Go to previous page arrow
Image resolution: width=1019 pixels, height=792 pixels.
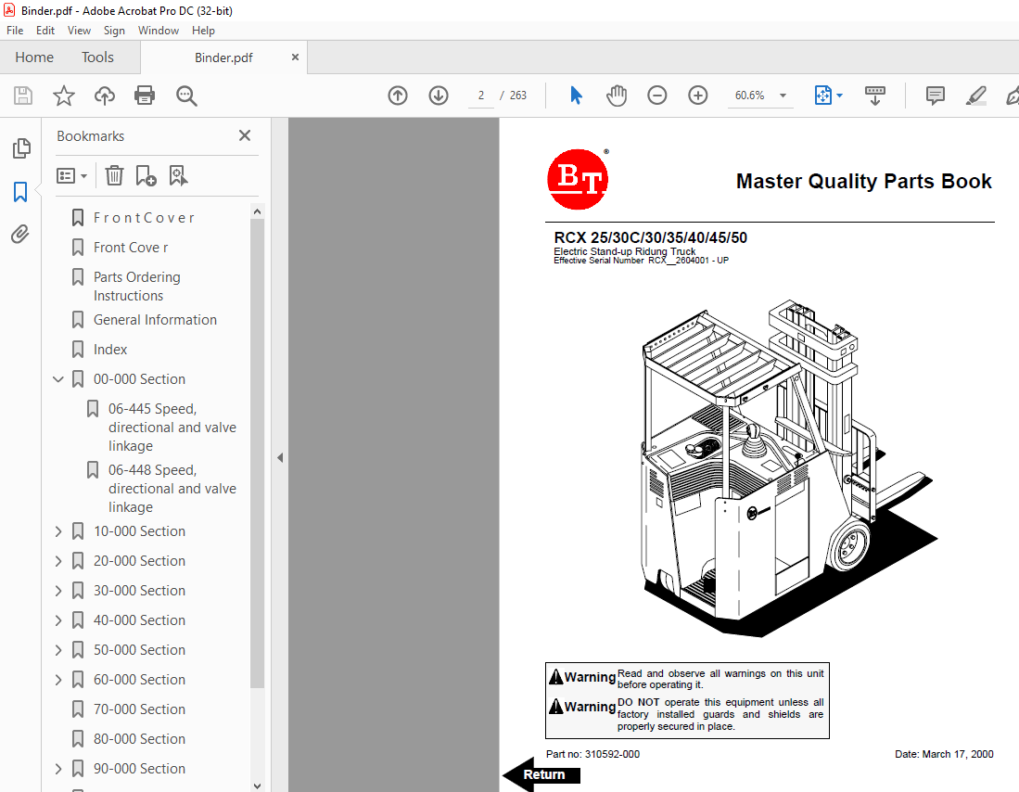398,96
